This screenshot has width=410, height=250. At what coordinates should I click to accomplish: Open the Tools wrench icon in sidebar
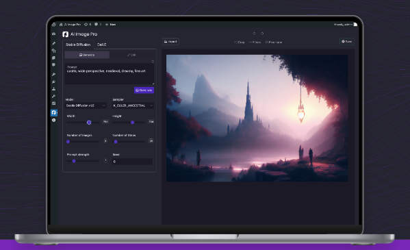53,97
